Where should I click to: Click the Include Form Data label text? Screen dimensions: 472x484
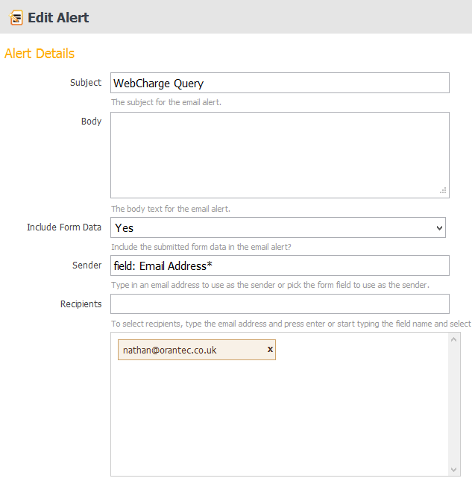pos(63,227)
